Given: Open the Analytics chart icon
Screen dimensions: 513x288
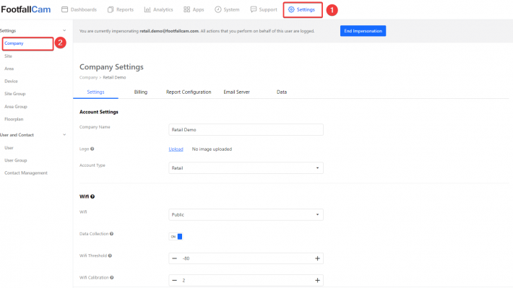Looking at the screenshot, I should coord(147,9).
